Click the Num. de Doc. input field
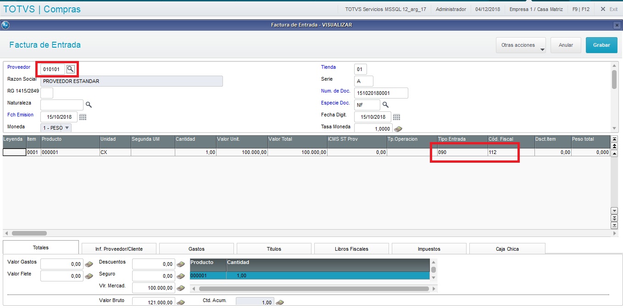The image size is (623, 308). (x=381, y=93)
